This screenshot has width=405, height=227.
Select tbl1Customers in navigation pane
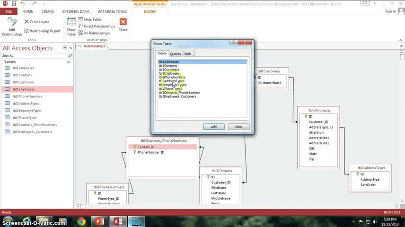pos(37,82)
